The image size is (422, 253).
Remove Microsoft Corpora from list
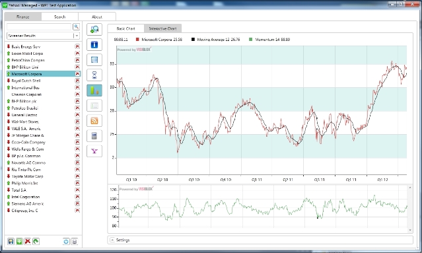(77, 74)
